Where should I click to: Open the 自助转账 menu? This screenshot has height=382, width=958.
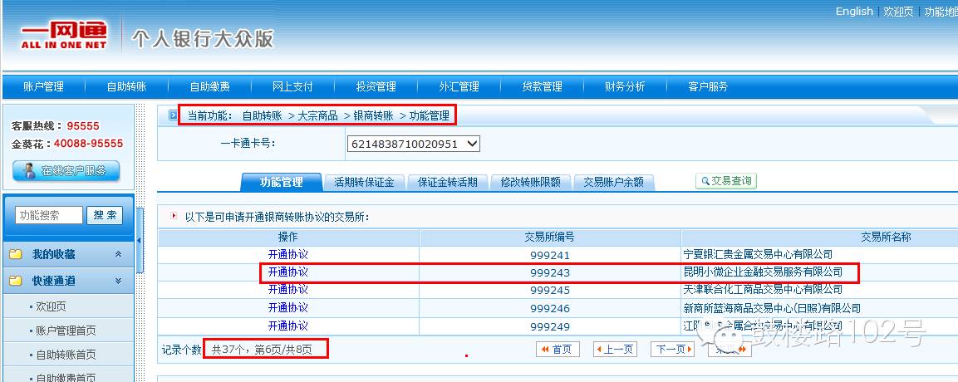126,86
